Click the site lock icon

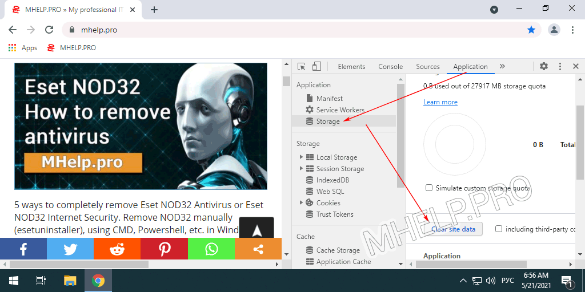click(71, 30)
